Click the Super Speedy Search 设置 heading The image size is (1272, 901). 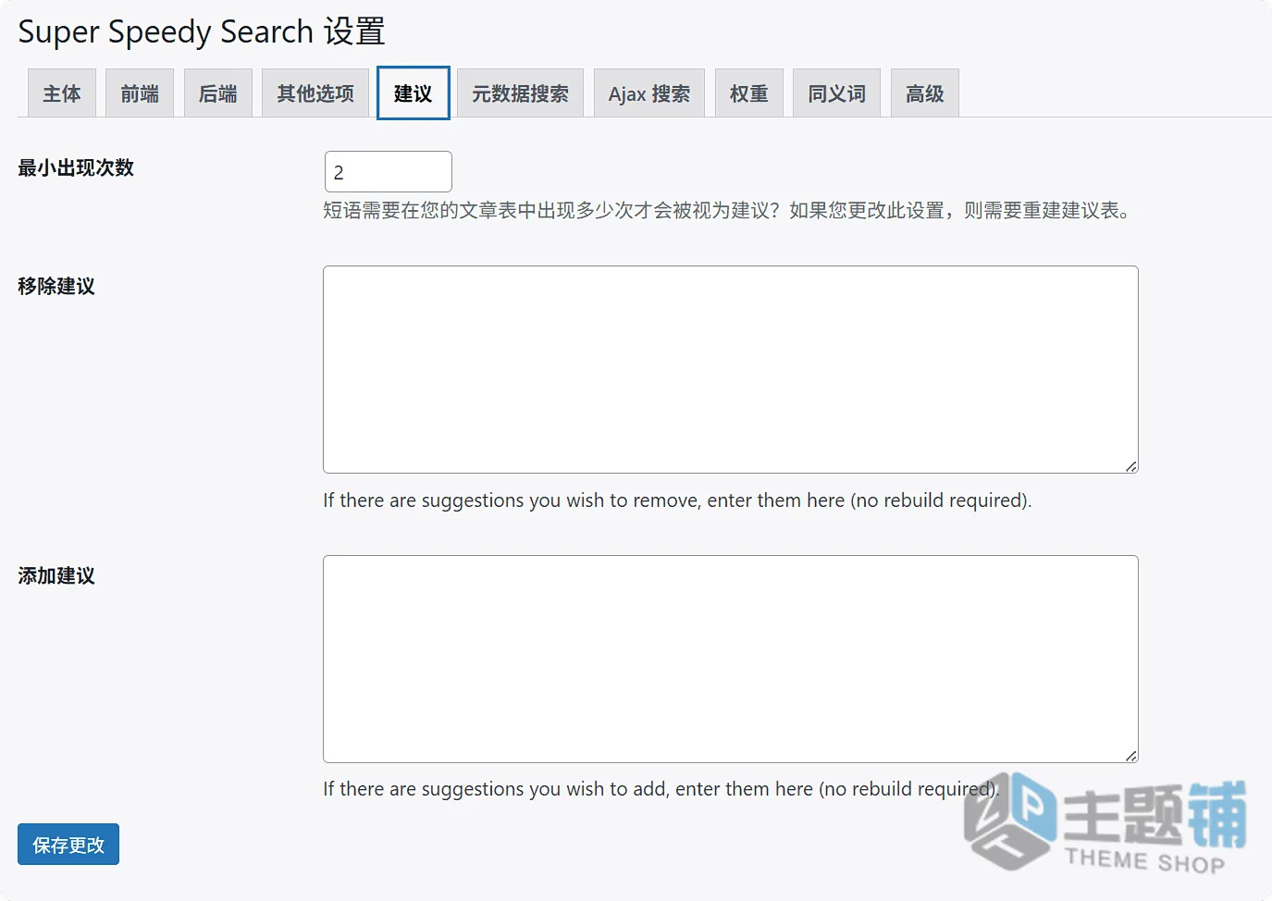[x=202, y=32]
